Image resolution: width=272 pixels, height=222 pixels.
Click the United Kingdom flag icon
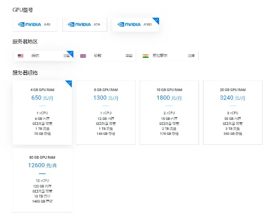click(83, 56)
